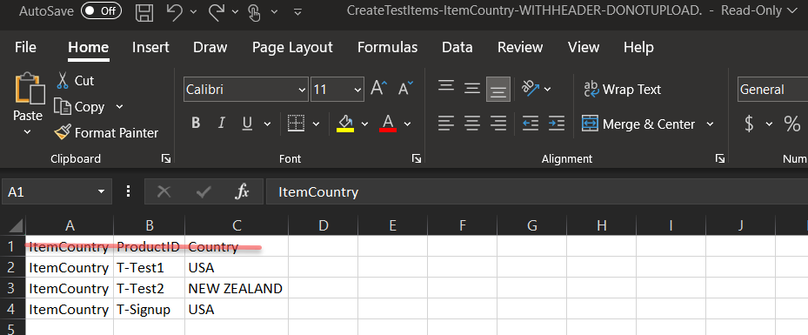Open the Font settings dialog launcher
Viewport: 808px width, 335px height.
coord(417,158)
